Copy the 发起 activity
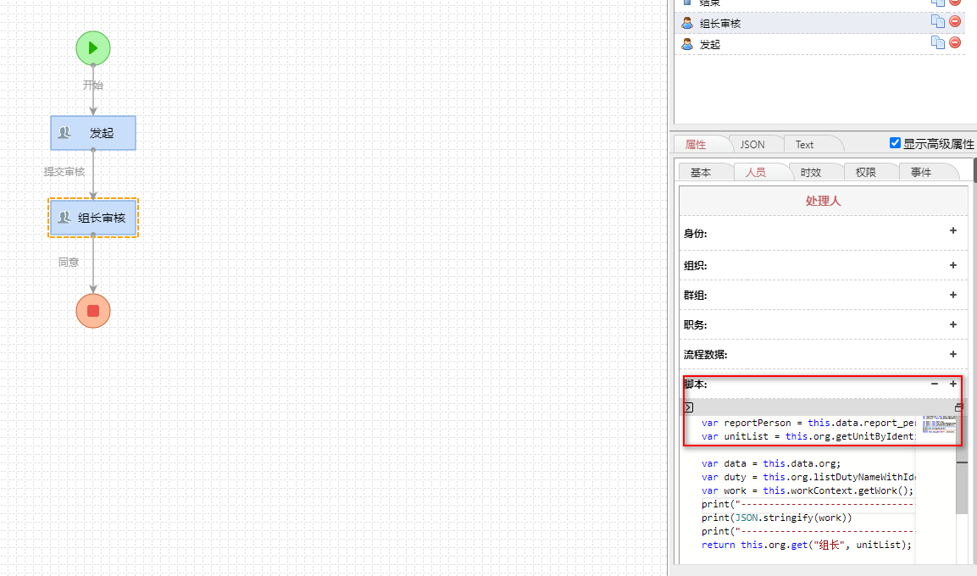This screenshot has width=977, height=576. (x=937, y=42)
